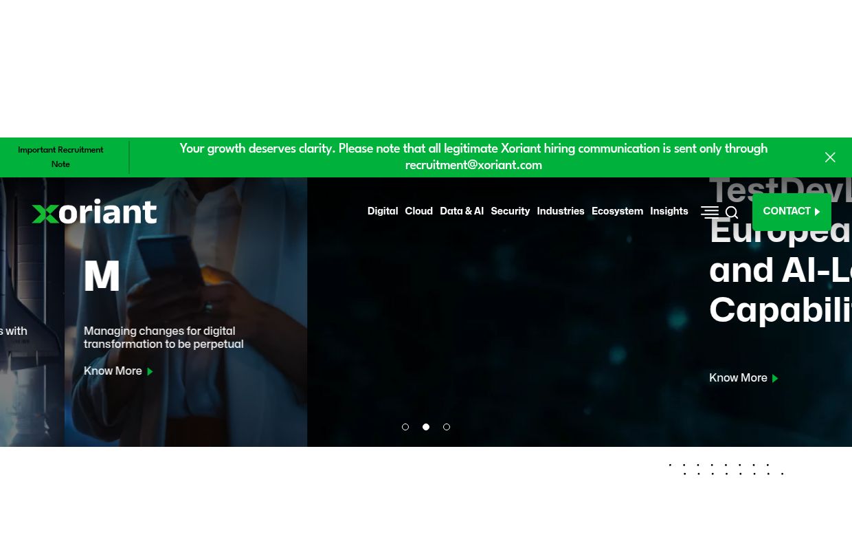Select the first carousel slide dot
The height and width of the screenshot is (550, 852).
tap(405, 427)
